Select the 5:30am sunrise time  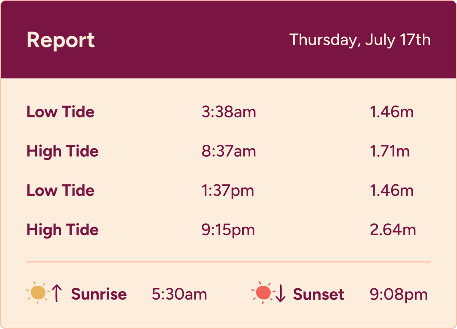179,294
